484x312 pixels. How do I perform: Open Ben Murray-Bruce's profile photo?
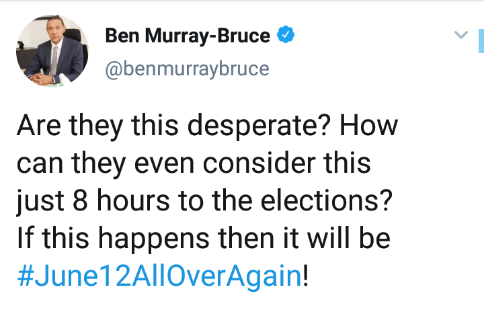point(52,50)
